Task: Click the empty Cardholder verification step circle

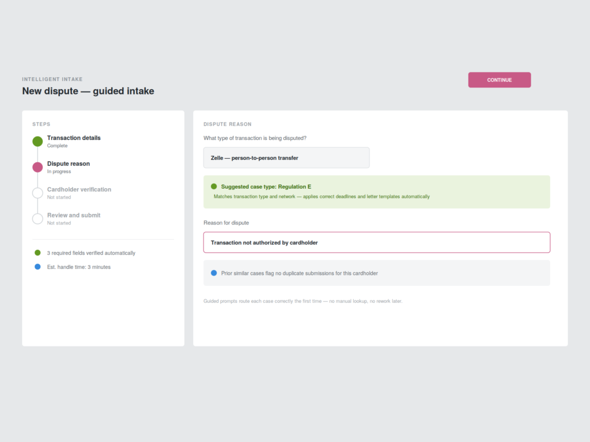Action: (37, 193)
